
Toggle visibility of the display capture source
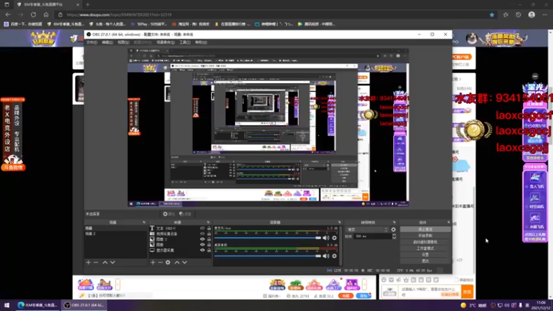pyautogui.click(x=202, y=250)
